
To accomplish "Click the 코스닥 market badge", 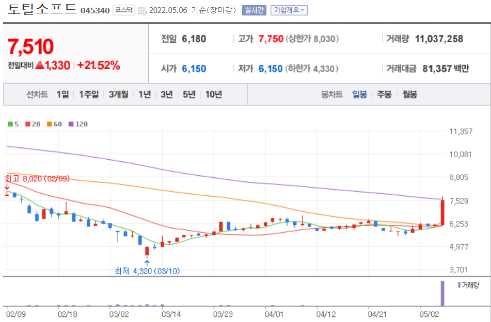I will pyautogui.click(x=124, y=10).
